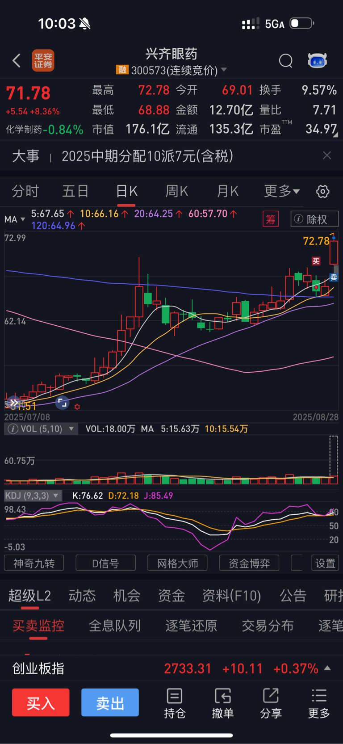Viewport: 343px width, 744px height.
Task: Tap the 创业板指 index name
Action: pos(38,668)
